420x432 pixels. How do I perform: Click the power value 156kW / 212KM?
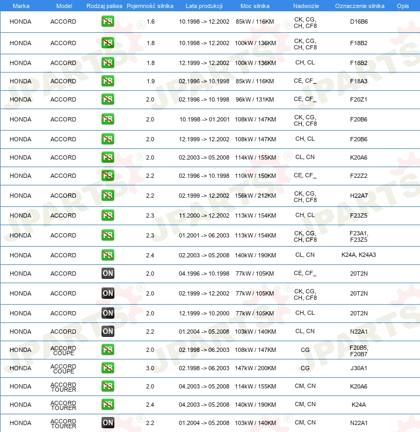coord(255,196)
